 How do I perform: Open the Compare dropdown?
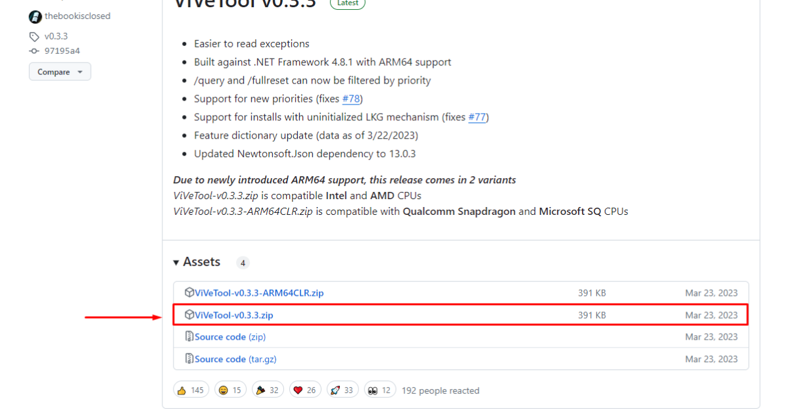click(x=60, y=72)
